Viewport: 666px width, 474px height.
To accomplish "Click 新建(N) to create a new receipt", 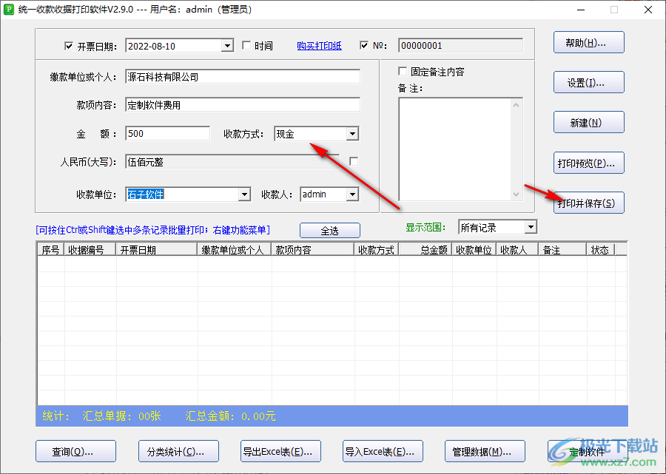I will (588, 122).
